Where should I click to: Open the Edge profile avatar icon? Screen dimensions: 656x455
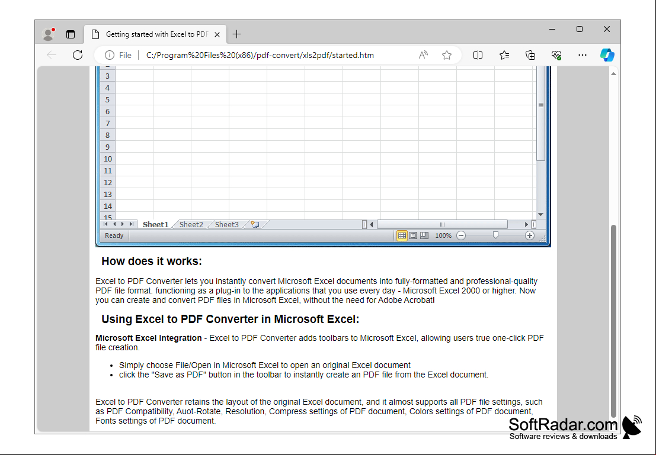[x=49, y=34]
